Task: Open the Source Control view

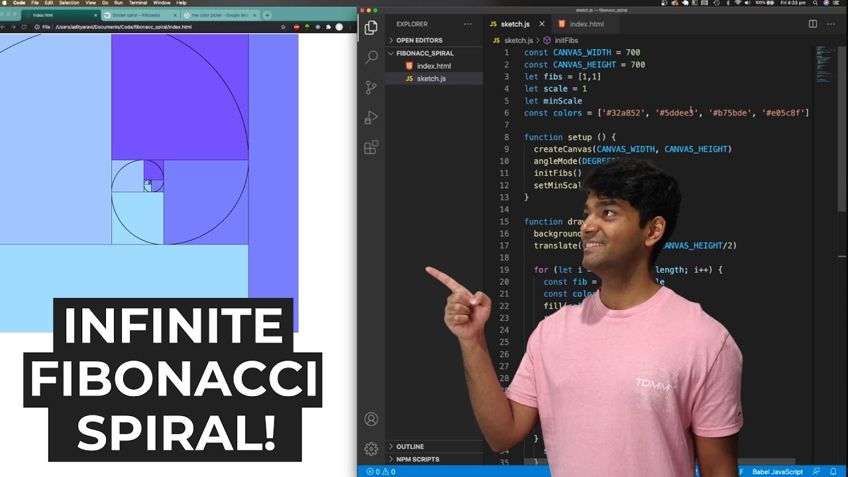Action: [371, 87]
